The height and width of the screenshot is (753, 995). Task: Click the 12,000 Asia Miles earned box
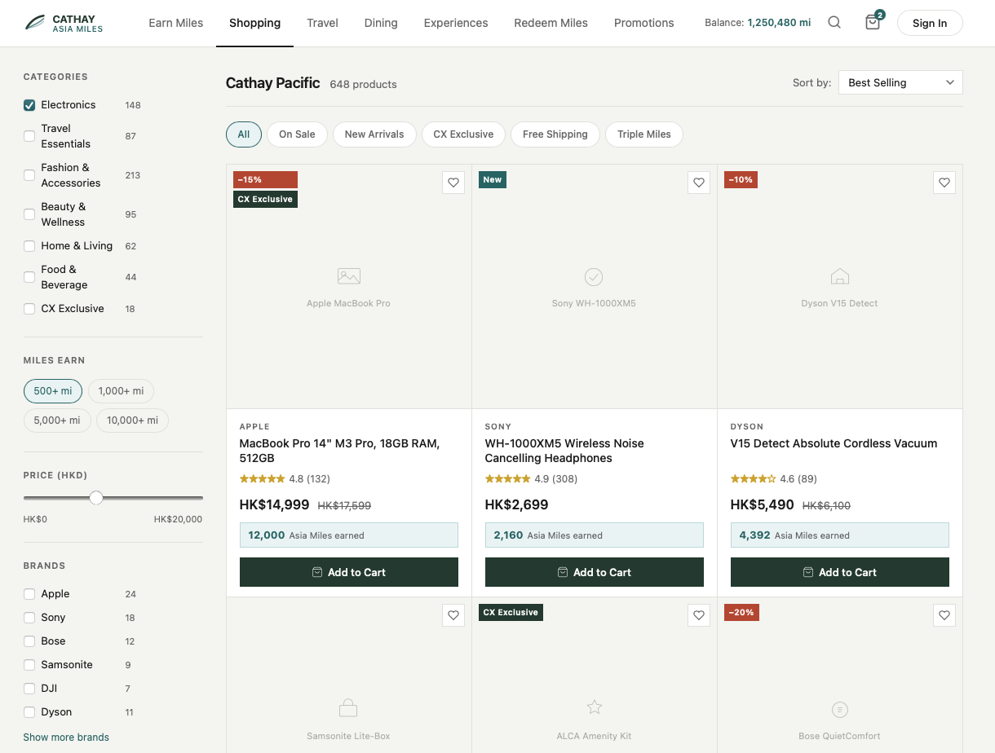pyautogui.click(x=349, y=535)
